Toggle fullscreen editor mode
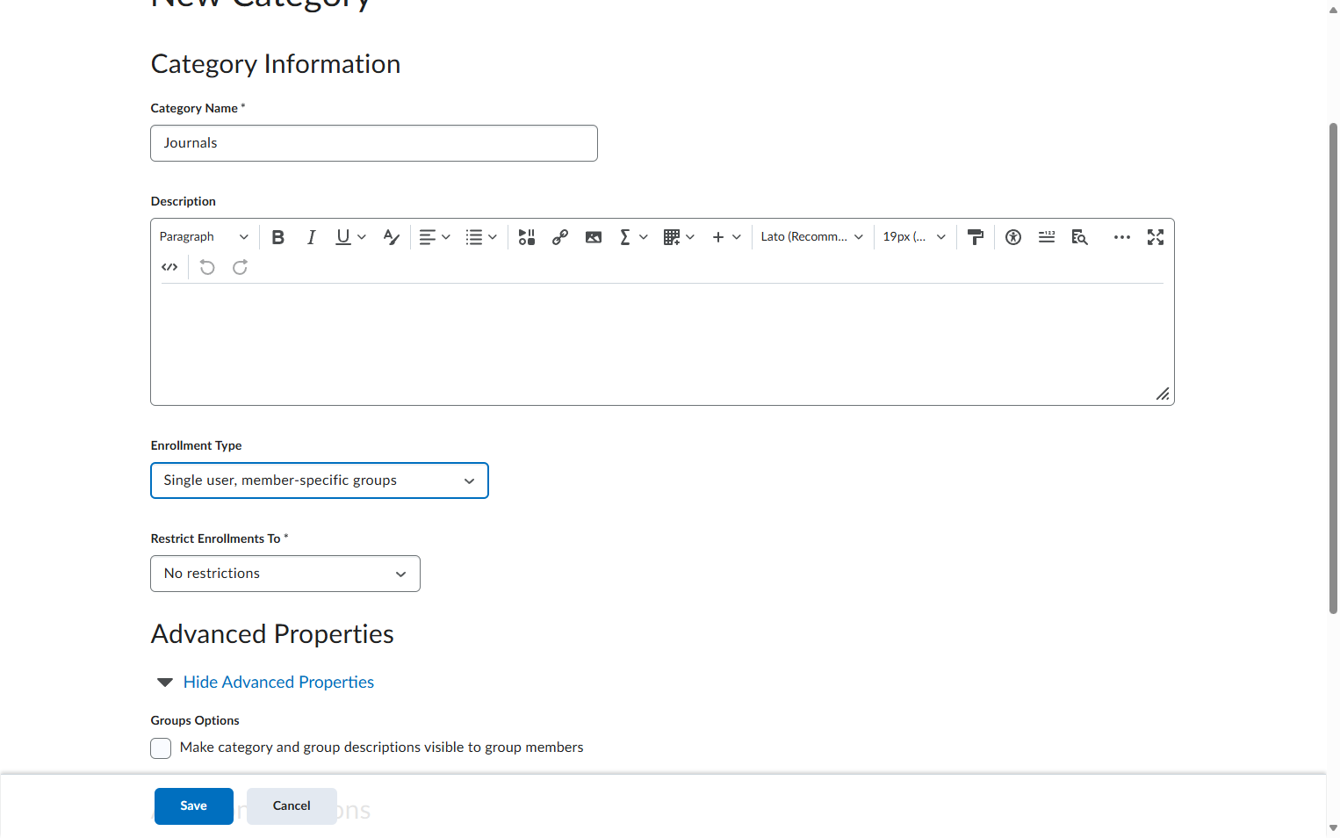 click(x=1156, y=237)
